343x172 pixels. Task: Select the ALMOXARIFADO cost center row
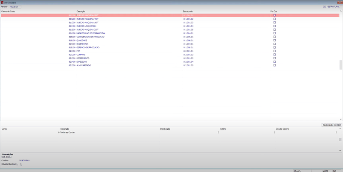[x=170, y=65]
